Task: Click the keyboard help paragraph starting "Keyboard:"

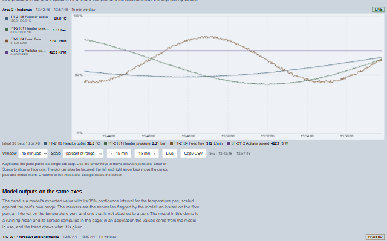Action: click(x=85, y=169)
